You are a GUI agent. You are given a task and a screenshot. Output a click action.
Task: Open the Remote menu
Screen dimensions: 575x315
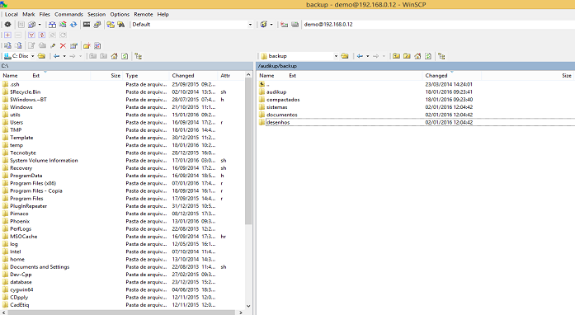point(144,14)
